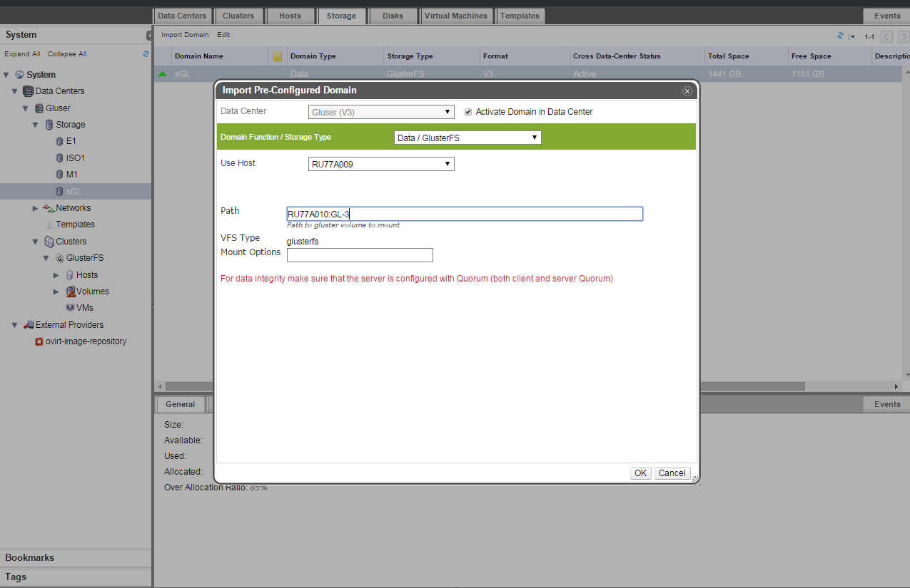This screenshot has height=588, width=910.
Task: Click the refresh icon in the System panel
Action: click(x=146, y=54)
